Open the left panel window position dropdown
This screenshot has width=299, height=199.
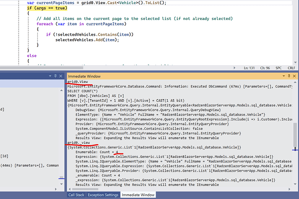[x=50, y=76]
